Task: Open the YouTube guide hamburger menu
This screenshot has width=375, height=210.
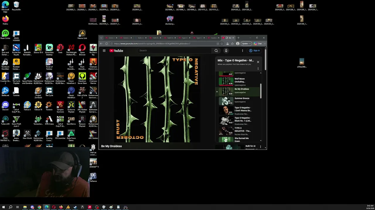Action: pos(104,50)
